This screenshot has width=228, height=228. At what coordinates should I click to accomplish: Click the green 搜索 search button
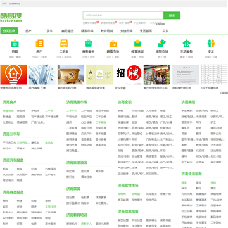(172, 15)
